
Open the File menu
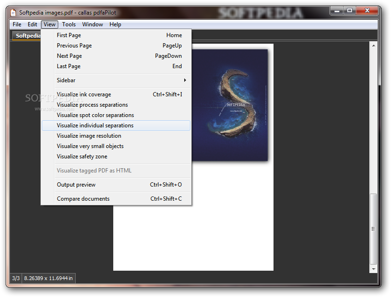pos(17,24)
